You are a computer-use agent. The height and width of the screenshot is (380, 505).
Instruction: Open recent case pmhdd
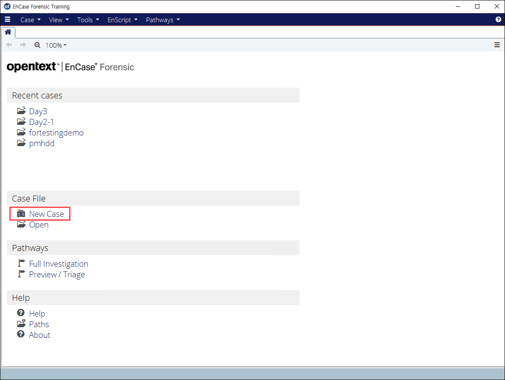pos(41,143)
